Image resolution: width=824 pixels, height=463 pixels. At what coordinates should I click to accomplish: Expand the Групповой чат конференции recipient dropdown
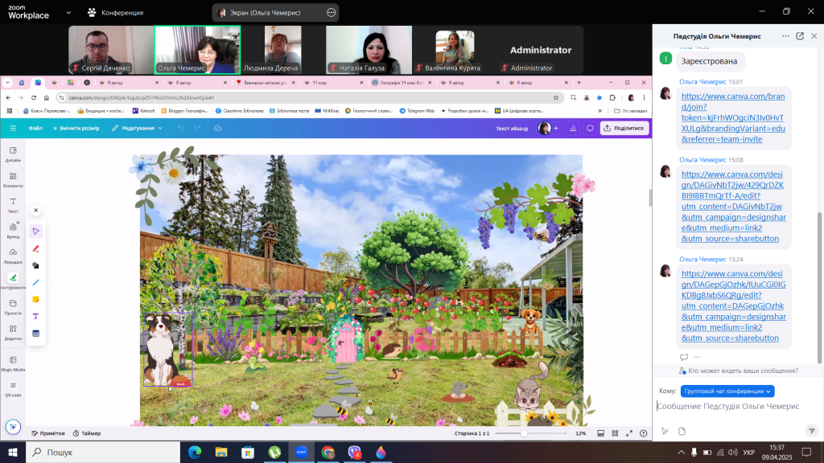pyautogui.click(x=727, y=391)
